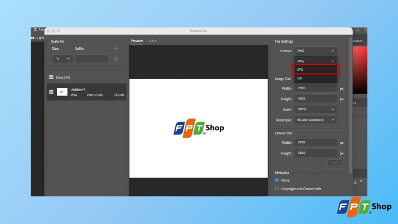The width and height of the screenshot is (398, 224).
Task: Open the Format dropdown showing PNG
Action: [x=316, y=51]
